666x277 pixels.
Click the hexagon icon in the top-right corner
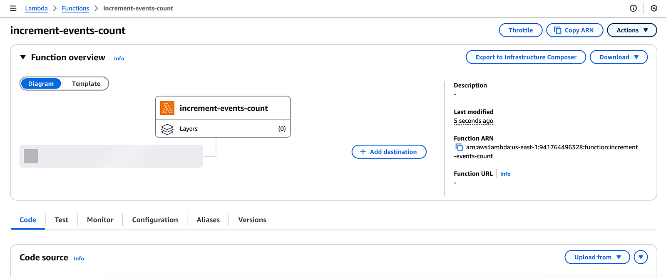pos(654,8)
